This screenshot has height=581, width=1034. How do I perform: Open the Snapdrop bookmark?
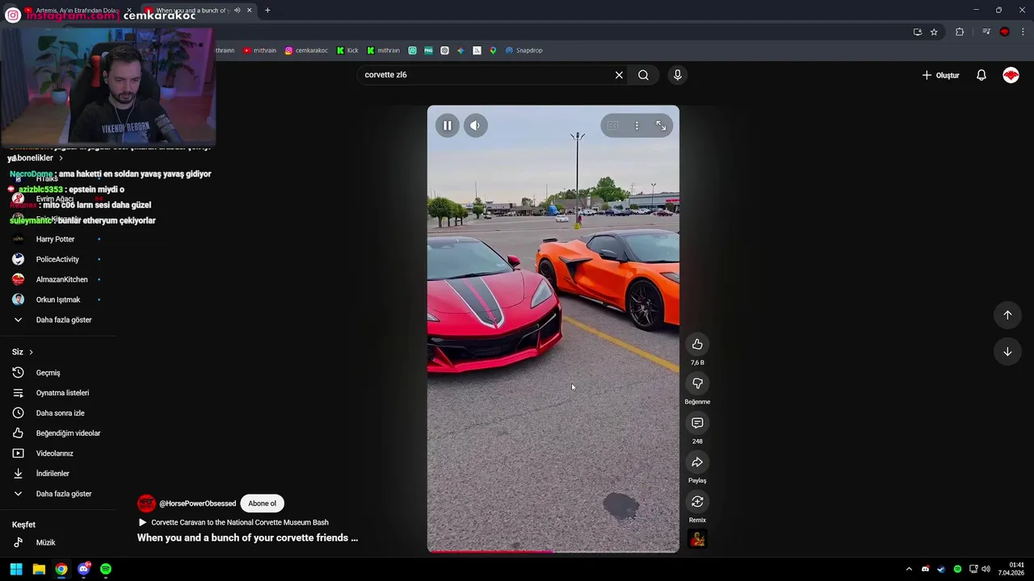tap(523, 50)
